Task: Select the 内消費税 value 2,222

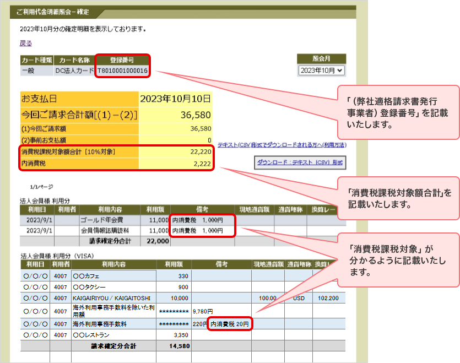Action: [203, 163]
